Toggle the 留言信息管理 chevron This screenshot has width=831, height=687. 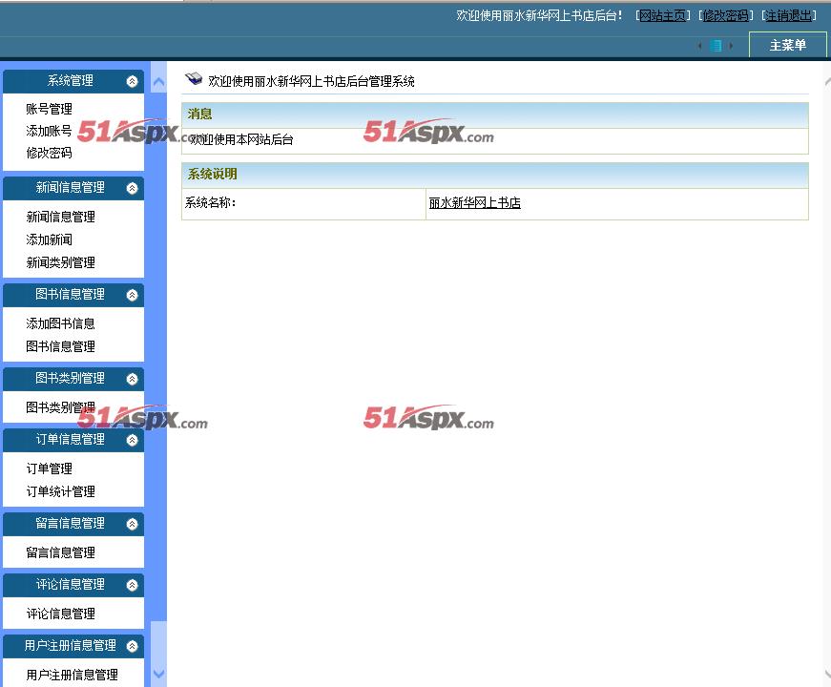coord(132,524)
